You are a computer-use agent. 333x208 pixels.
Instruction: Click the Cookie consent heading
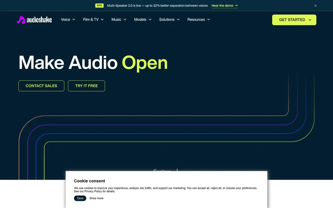click(x=89, y=181)
